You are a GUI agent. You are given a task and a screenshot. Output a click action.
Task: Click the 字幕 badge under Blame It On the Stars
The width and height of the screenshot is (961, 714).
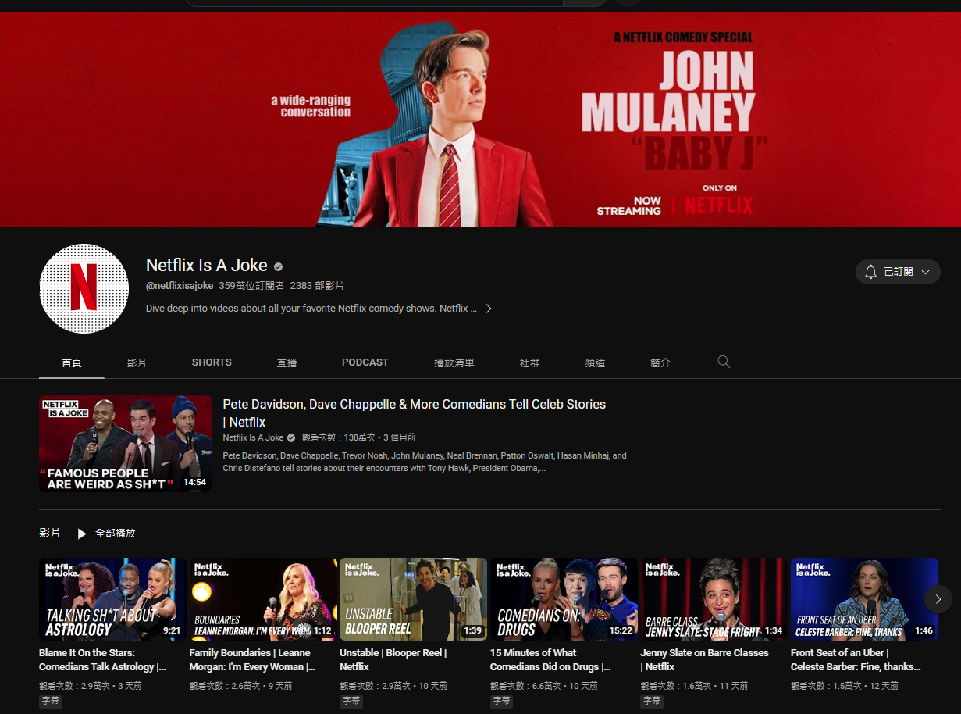tap(50, 702)
